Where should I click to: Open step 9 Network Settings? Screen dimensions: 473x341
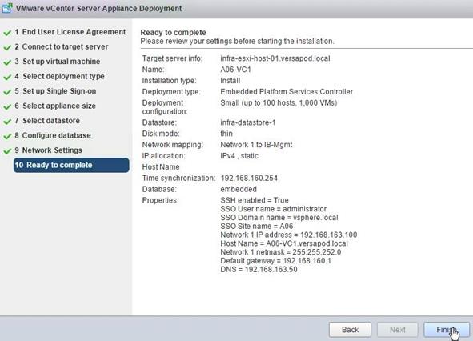pos(48,150)
